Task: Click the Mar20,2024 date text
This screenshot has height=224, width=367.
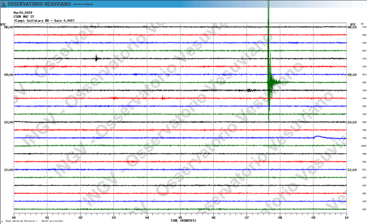Action: (x=23, y=13)
